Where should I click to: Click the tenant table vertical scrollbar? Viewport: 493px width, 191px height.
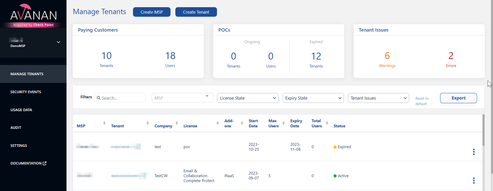[483, 131]
